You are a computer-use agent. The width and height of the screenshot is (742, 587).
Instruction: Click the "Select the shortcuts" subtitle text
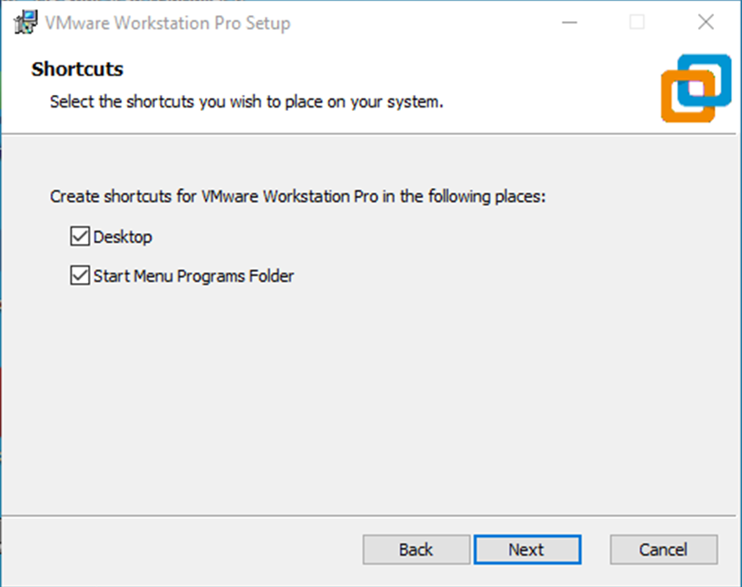pos(246,102)
